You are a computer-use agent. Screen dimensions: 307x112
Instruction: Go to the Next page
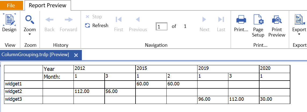[204, 20]
